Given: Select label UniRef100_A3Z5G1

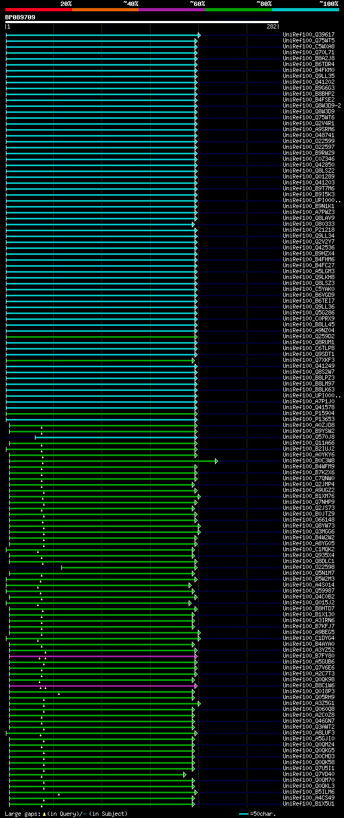Looking at the screenshot, I should point(309,703).
